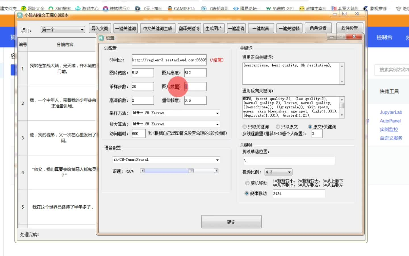Open the 影视推荐 browser bookmark
This screenshot has height=256, width=409.
point(375,9)
